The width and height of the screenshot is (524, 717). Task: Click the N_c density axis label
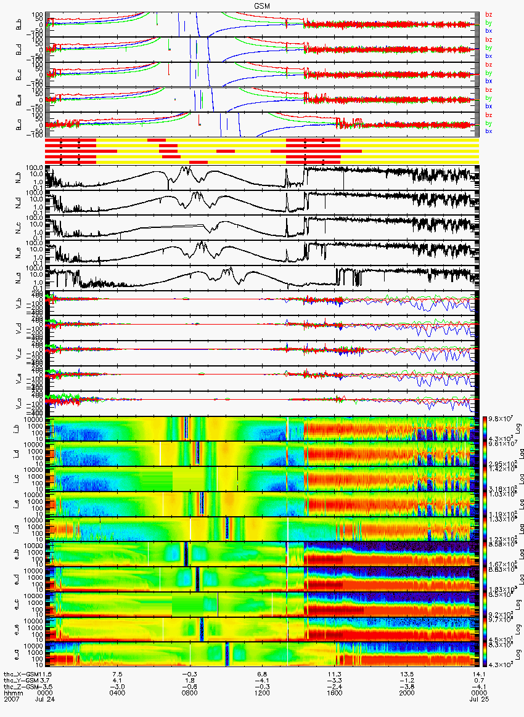click(19, 229)
